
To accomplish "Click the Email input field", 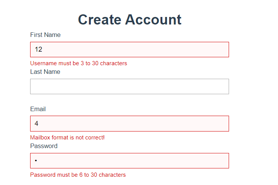I will pyautogui.click(x=129, y=124).
